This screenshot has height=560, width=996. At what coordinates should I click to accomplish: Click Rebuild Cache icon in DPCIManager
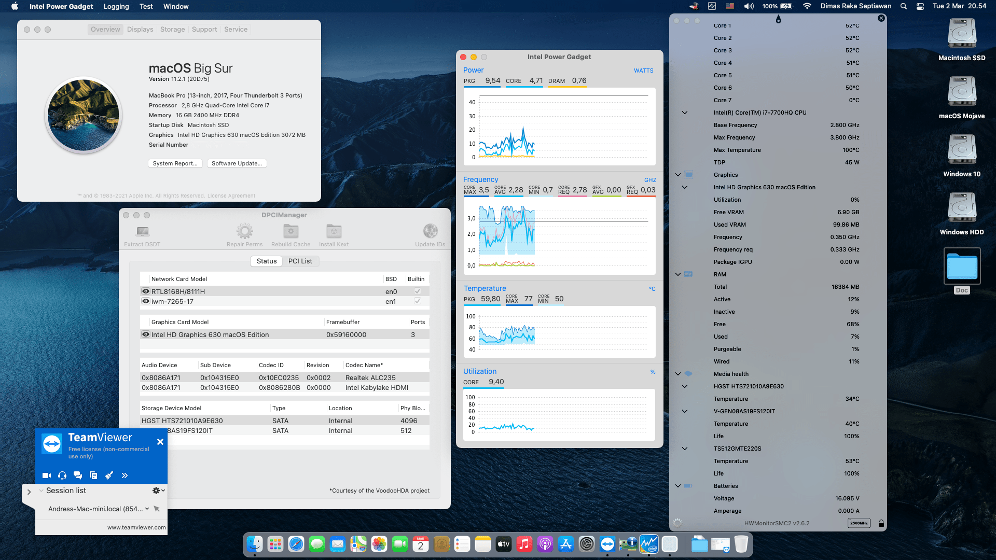point(290,231)
